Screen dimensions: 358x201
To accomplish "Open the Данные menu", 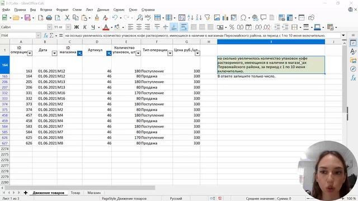I will click(x=103, y=9).
